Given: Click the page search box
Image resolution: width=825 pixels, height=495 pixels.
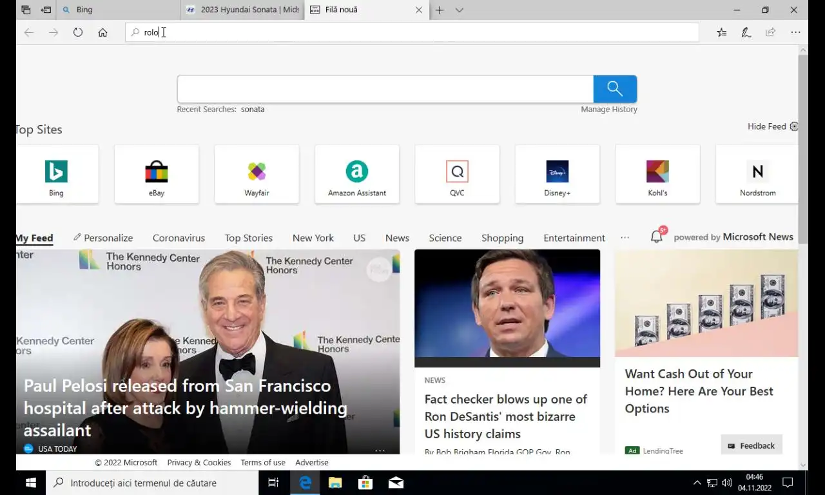Looking at the screenshot, I should pyautogui.click(x=385, y=89).
